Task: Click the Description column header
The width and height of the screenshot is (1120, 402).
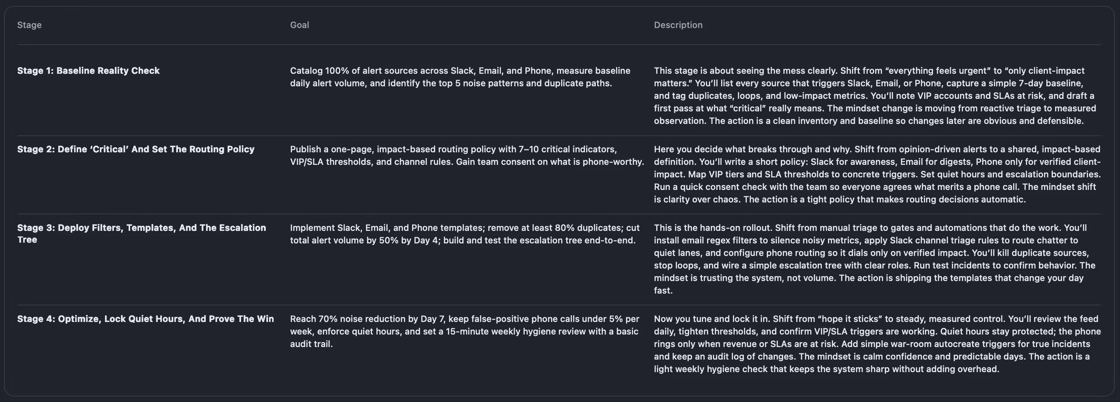Action: pyautogui.click(x=678, y=25)
